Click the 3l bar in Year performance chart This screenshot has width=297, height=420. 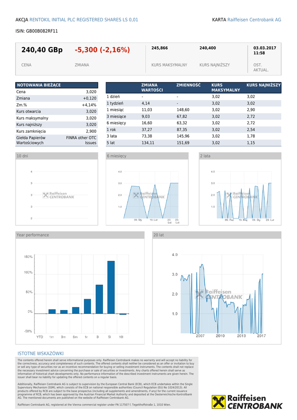(99, 299)
